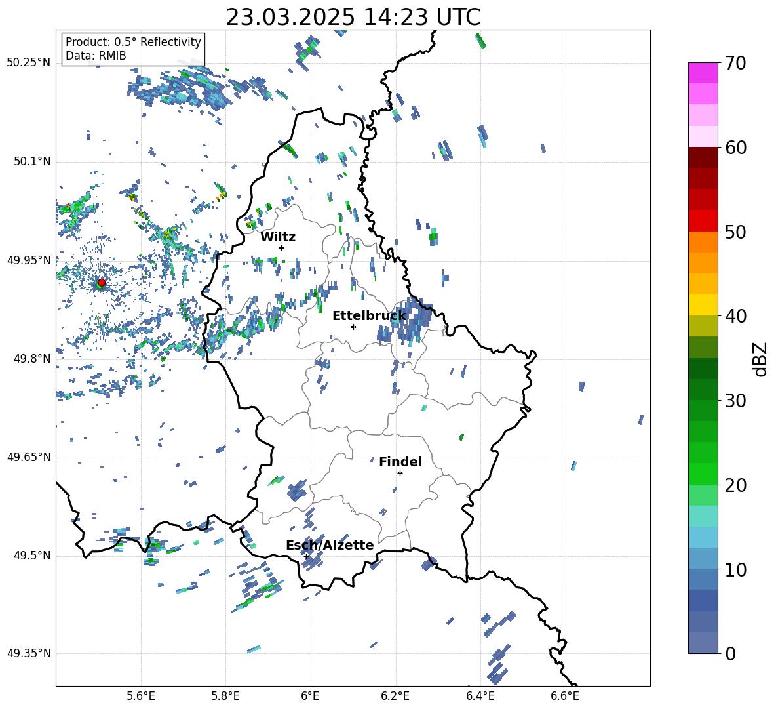This screenshot has width=776, height=709.
Task: Click the 5.6°E longitude label
Action: tap(141, 696)
